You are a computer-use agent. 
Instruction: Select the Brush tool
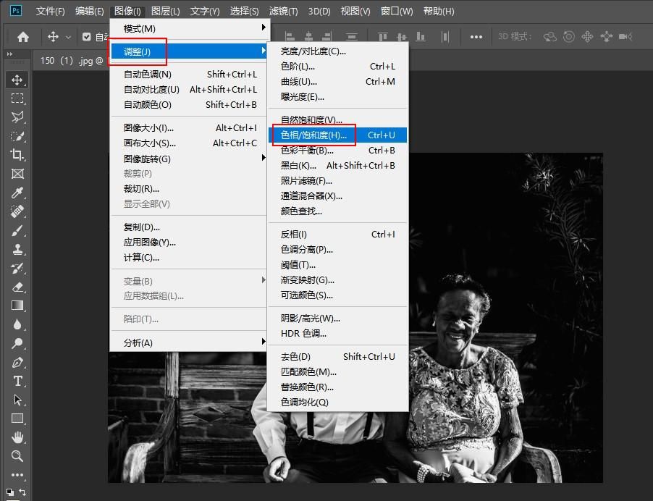coord(17,230)
